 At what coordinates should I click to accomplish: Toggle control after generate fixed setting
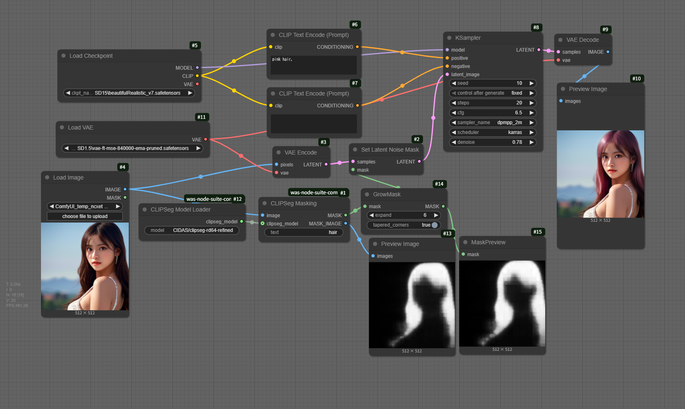(x=492, y=93)
